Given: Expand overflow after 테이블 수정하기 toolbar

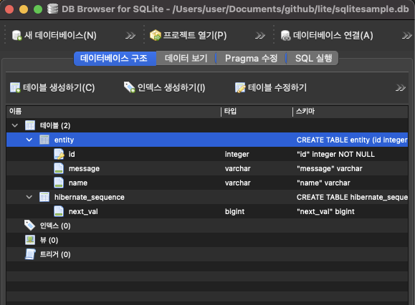Looking at the screenshot, I should (401, 88).
